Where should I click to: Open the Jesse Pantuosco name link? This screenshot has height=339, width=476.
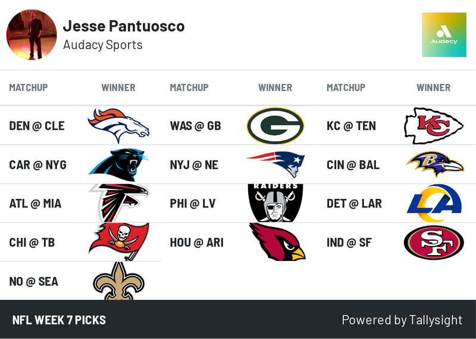tap(124, 26)
